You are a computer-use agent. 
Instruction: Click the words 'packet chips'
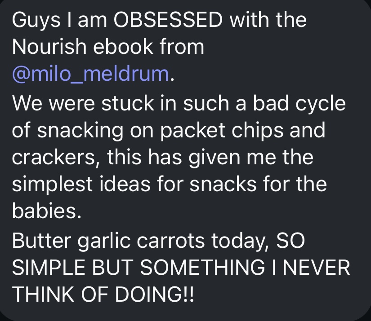pyautogui.click(x=222, y=131)
